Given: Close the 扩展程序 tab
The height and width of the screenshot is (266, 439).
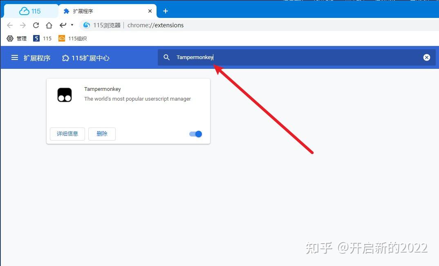Looking at the screenshot, I should (x=150, y=11).
